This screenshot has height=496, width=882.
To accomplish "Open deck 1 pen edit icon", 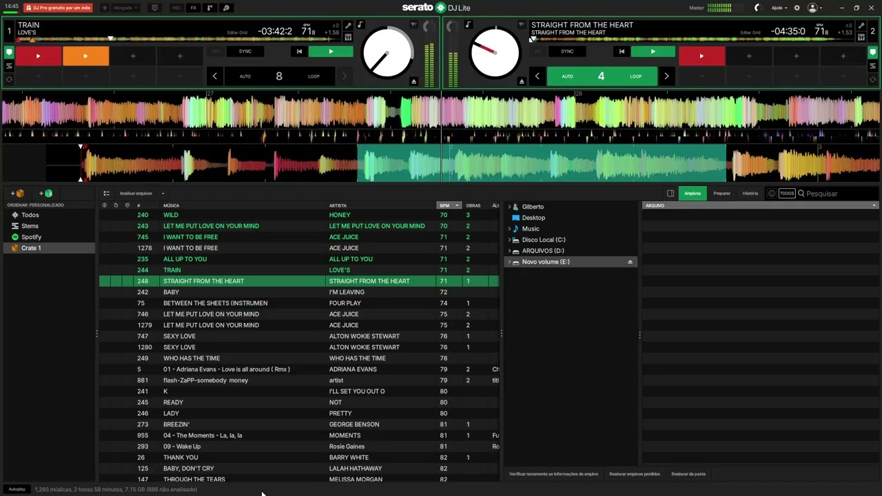I will click(x=348, y=26).
